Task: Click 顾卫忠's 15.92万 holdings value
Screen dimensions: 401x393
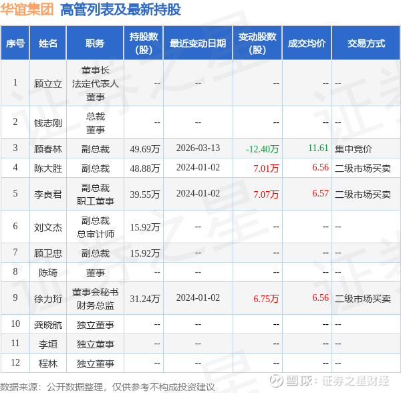Action: pos(145,253)
